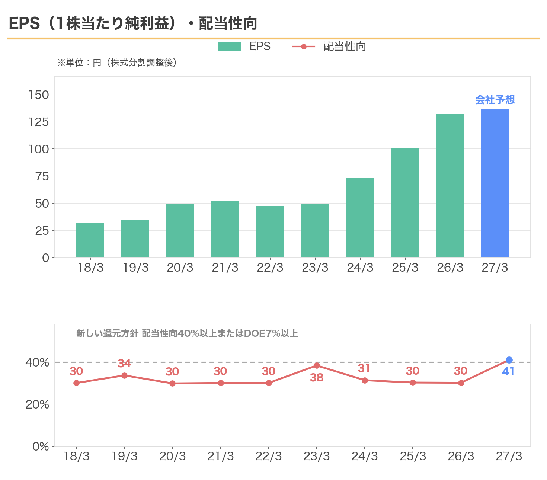Screen dimensions: 547x480
Task: Click the data label 34
Action: [x=124, y=363]
